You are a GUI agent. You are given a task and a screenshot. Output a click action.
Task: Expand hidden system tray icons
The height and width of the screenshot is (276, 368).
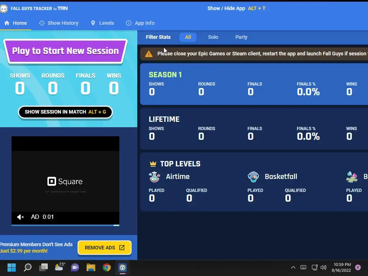click(293, 267)
